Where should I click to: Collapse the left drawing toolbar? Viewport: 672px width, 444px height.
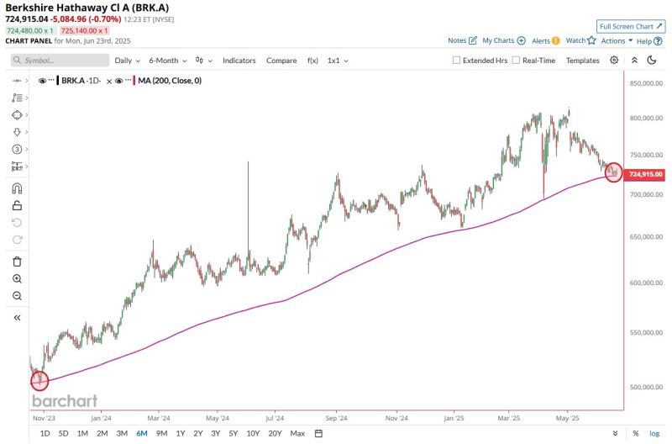pos(17,318)
